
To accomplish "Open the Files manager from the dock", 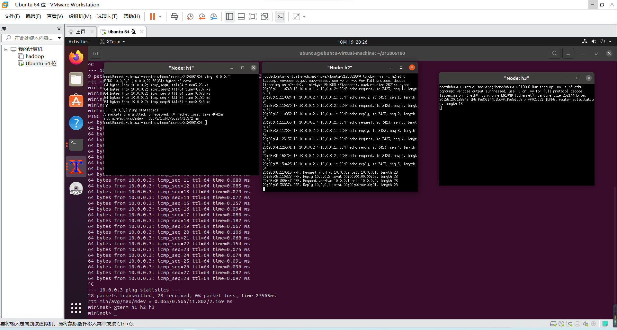I will 76,79.
